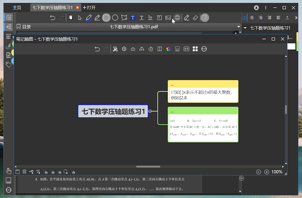This screenshot has height=198, width=302.
Task: Click the mind map four-square grid icon
Action: [195, 49]
